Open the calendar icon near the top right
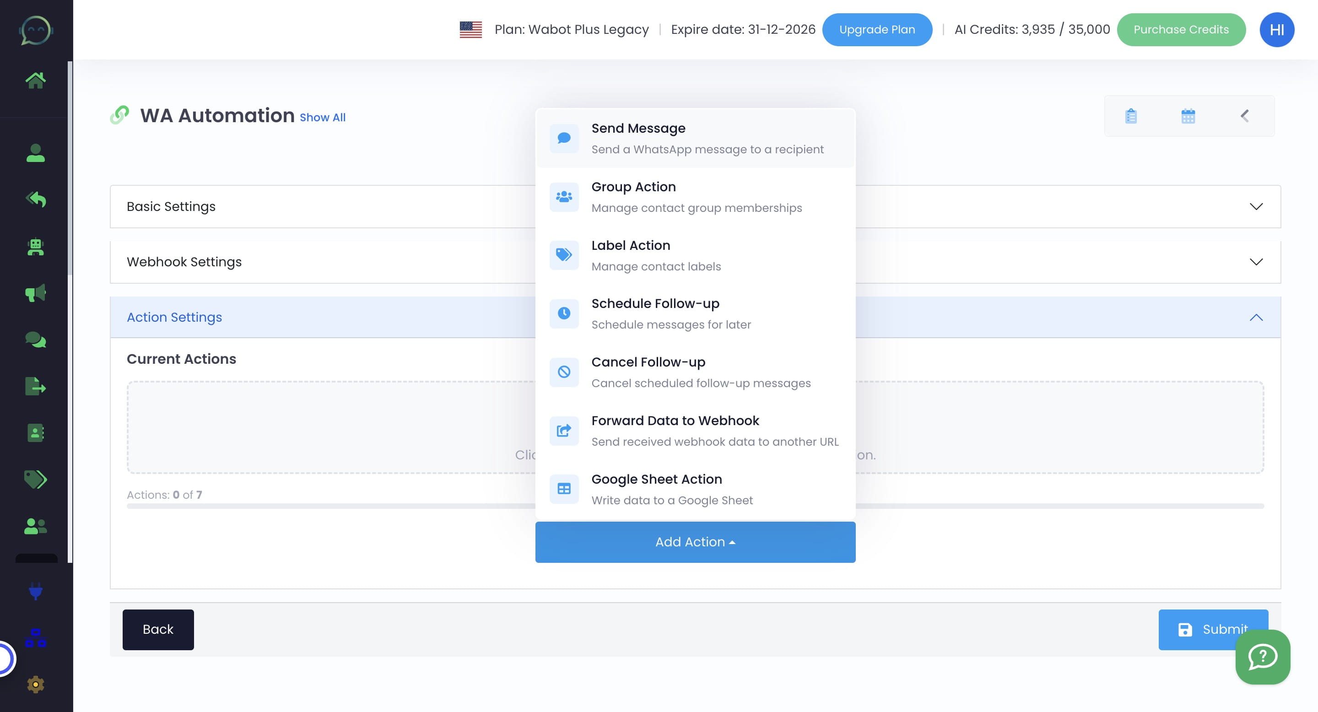 point(1188,116)
